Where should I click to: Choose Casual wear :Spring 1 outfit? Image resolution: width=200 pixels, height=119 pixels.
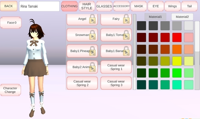click(x=116, y=67)
